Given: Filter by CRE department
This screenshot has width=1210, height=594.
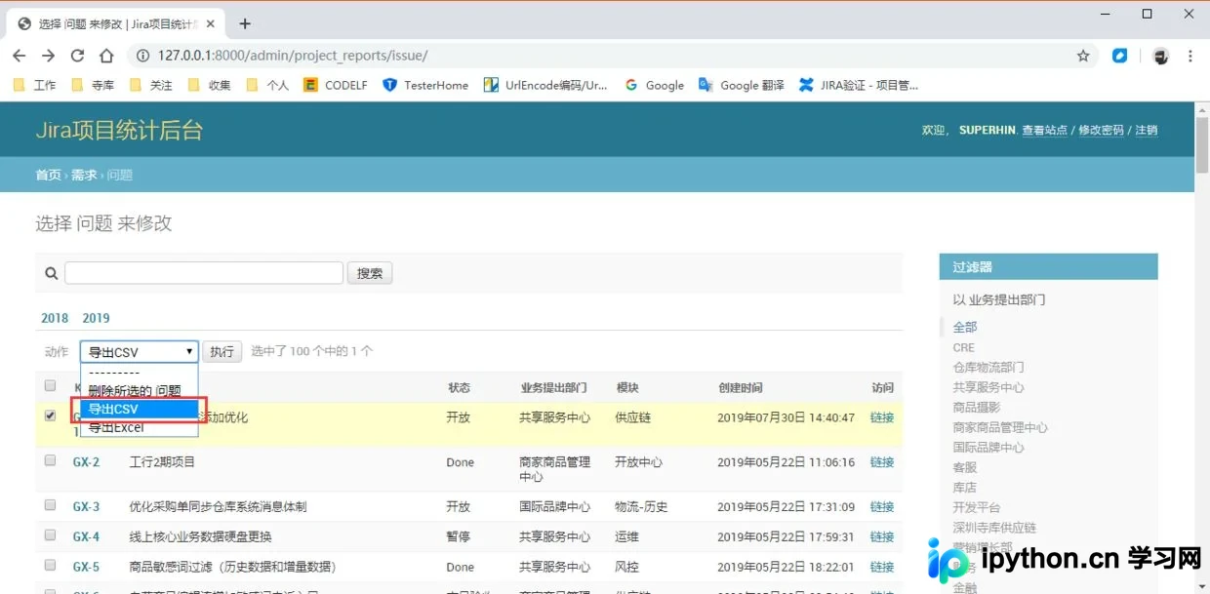Looking at the screenshot, I should 964,347.
